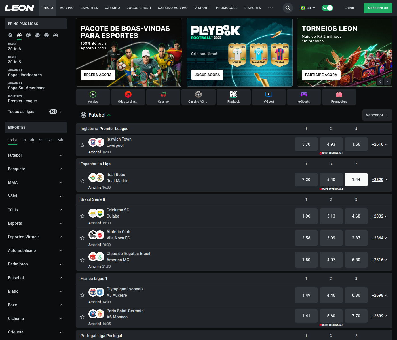Select the basketball icon under Principais Ligas

pos(28,35)
